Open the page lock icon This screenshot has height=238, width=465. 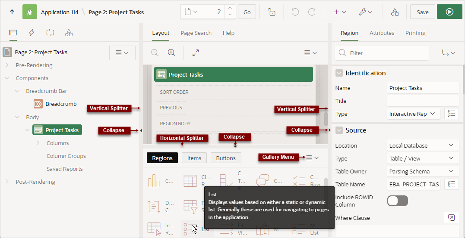point(271,12)
